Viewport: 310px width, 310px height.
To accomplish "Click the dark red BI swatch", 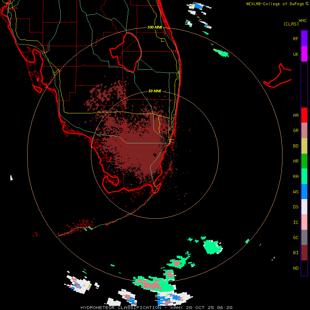I will pos(304,253).
